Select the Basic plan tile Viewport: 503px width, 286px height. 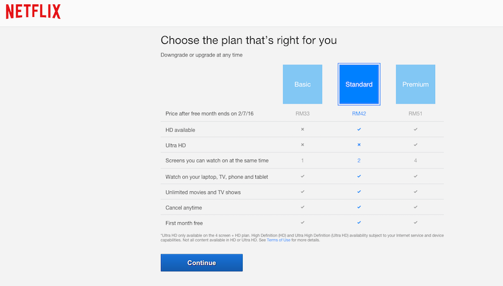302,84
